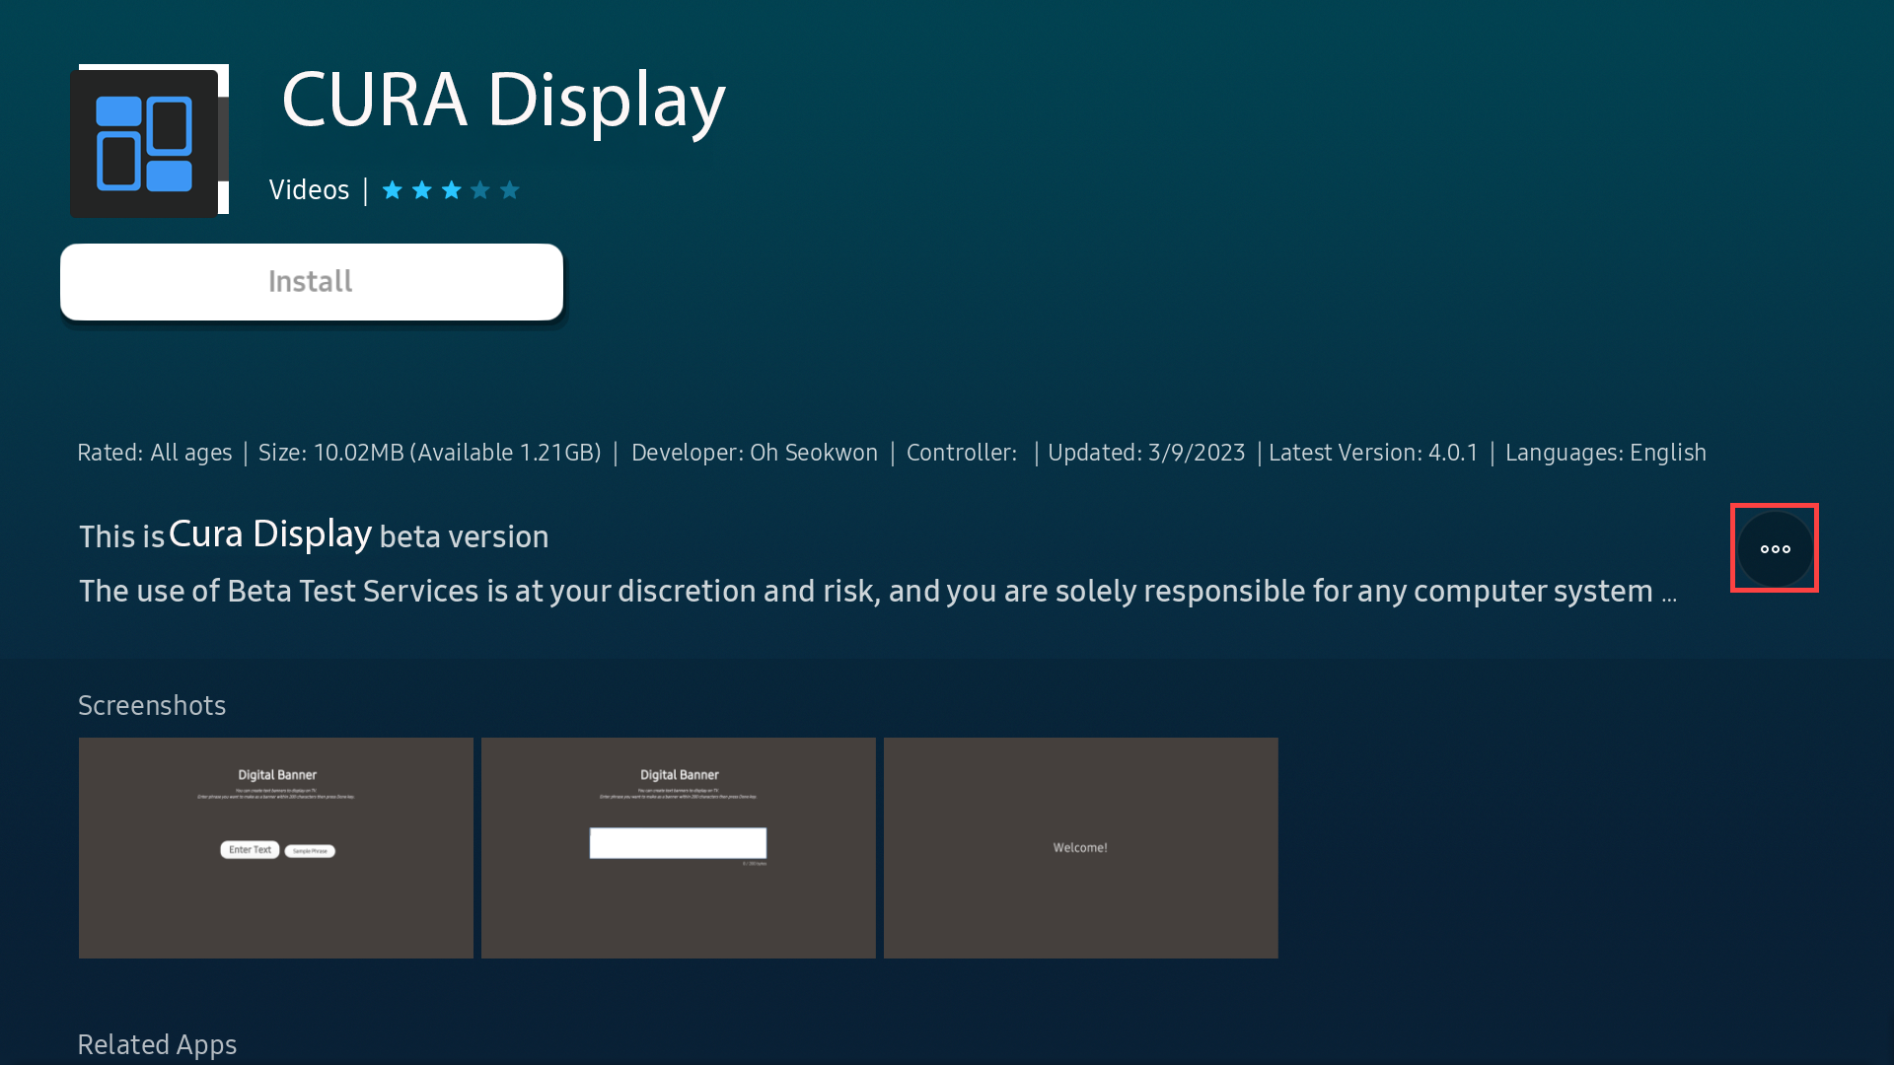Click Languages: English text
Screen dimensions: 1894x1065
click(x=1605, y=453)
